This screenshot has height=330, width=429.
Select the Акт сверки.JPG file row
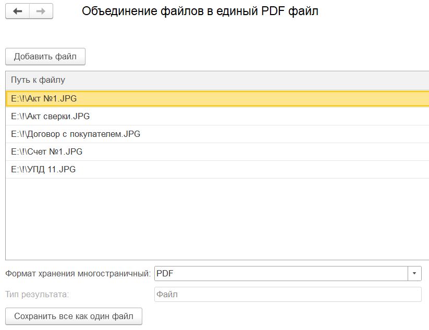pyautogui.click(x=51, y=116)
